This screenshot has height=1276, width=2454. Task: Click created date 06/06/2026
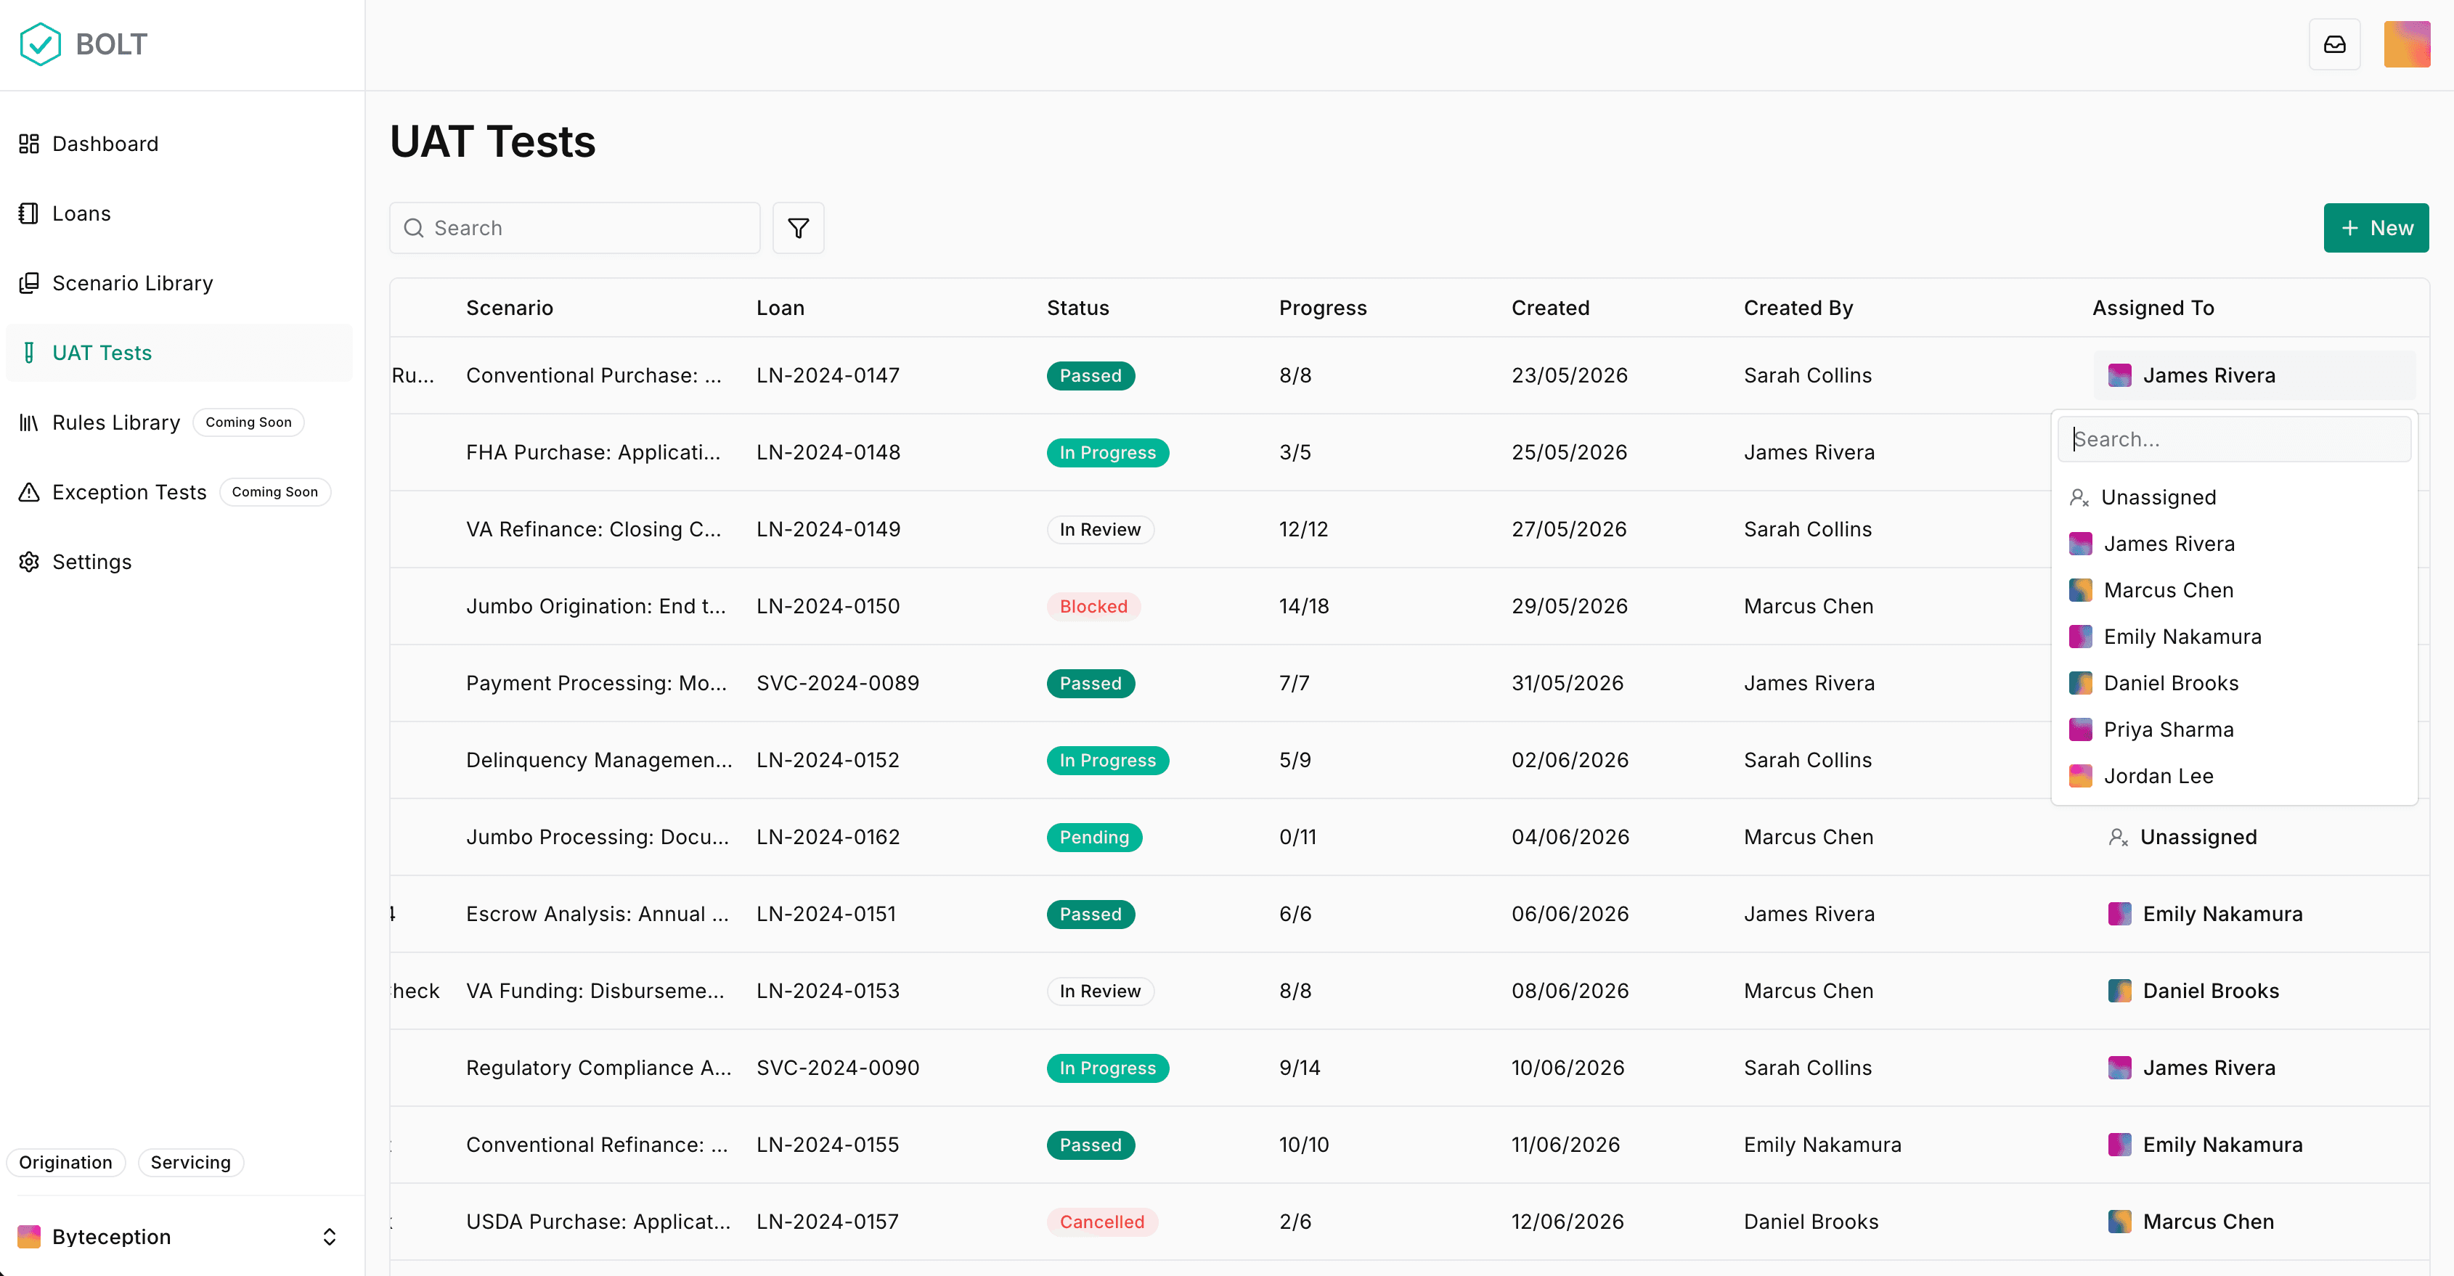[x=1570, y=913]
